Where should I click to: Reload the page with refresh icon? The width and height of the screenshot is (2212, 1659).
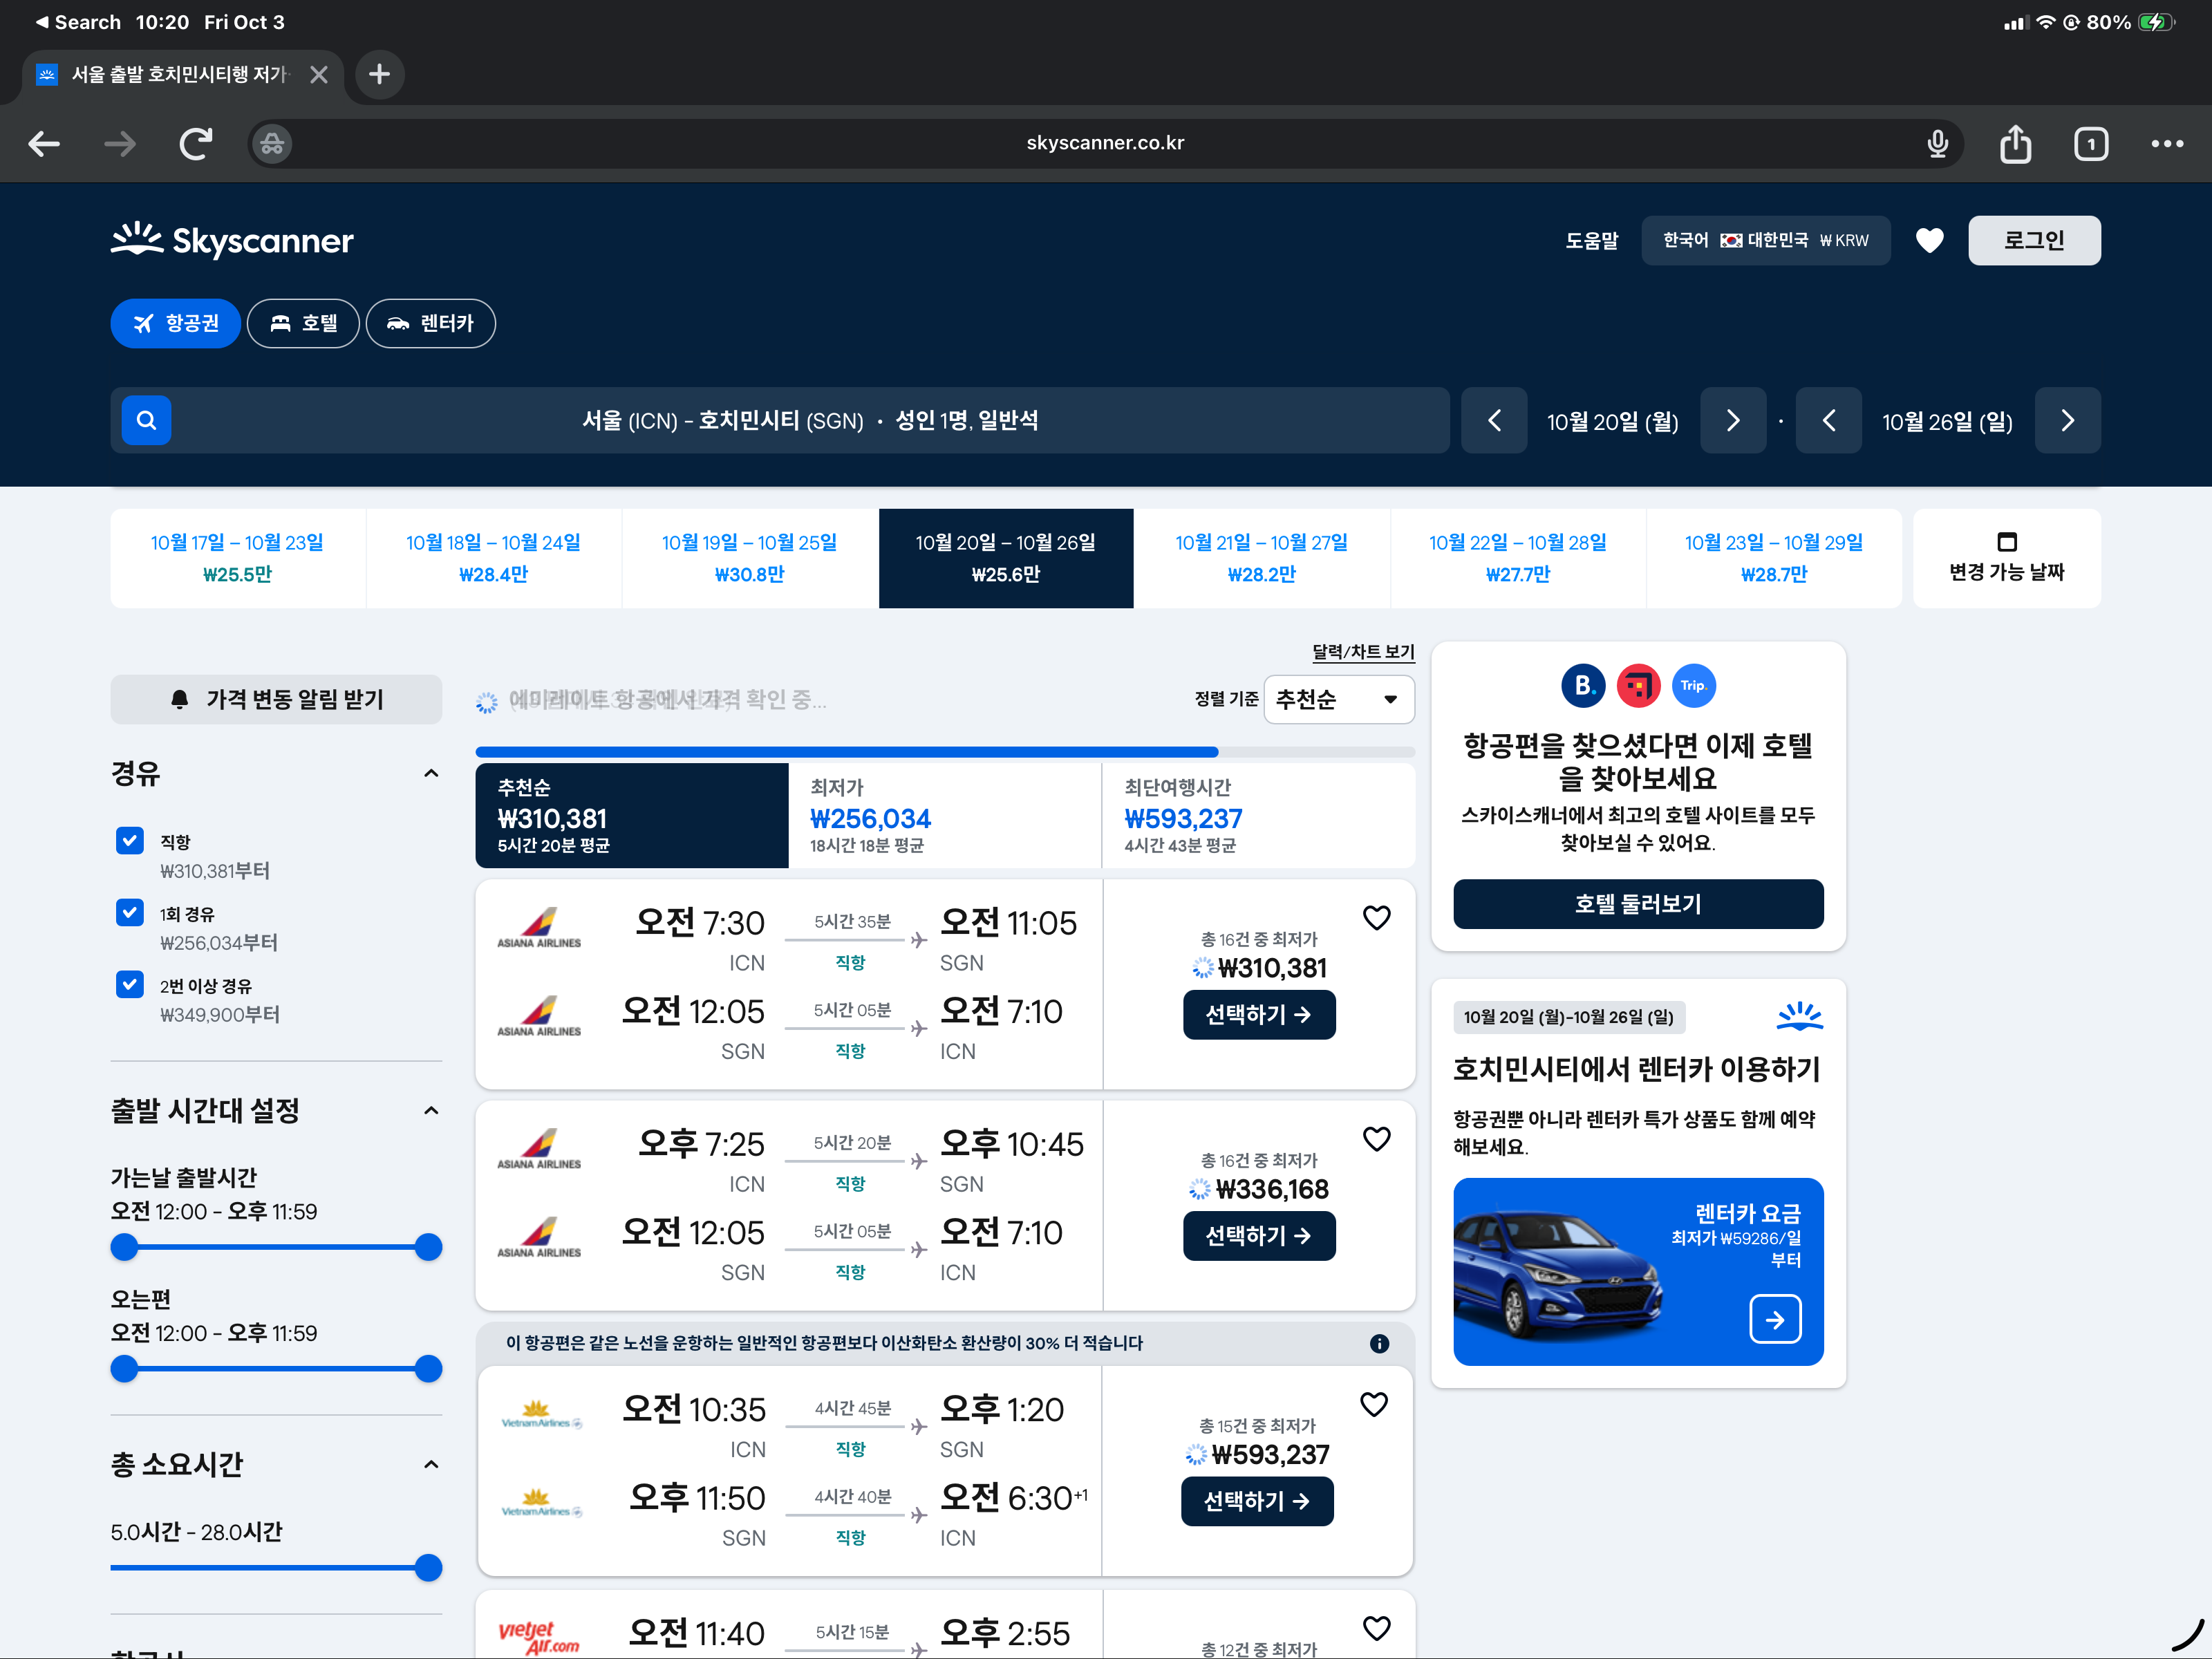(195, 144)
